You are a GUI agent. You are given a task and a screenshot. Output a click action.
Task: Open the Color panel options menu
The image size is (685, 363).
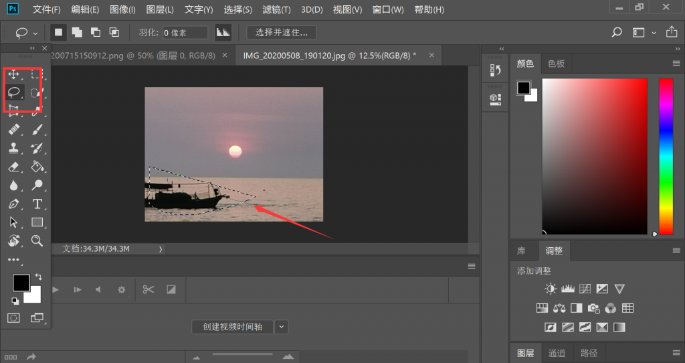[x=676, y=64]
